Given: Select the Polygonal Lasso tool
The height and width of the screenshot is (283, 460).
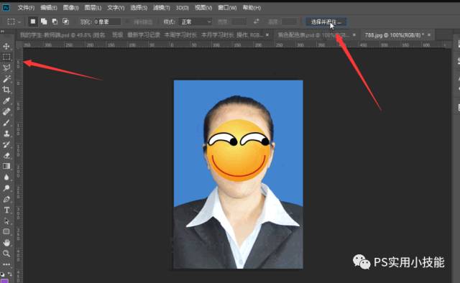Looking at the screenshot, I should coord(6,68).
